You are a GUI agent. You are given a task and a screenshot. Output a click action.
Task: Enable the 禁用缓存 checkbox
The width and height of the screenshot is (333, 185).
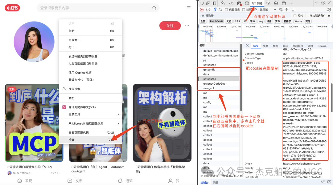click(x=244, y=10)
